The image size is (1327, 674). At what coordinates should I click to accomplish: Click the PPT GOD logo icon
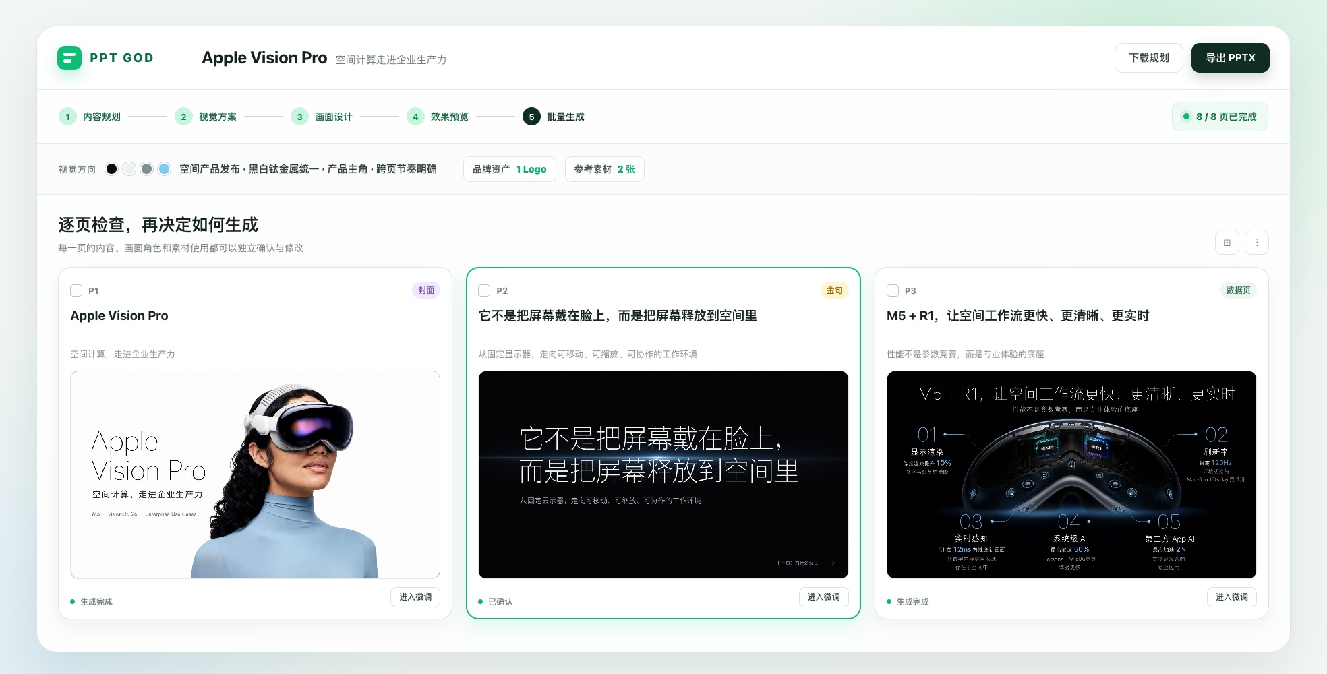[x=69, y=58]
